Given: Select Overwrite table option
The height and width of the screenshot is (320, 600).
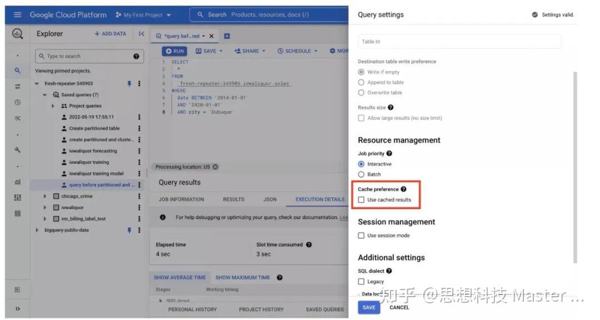Looking at the screenshot, I should pyautogui.click(x=361, y=93).
